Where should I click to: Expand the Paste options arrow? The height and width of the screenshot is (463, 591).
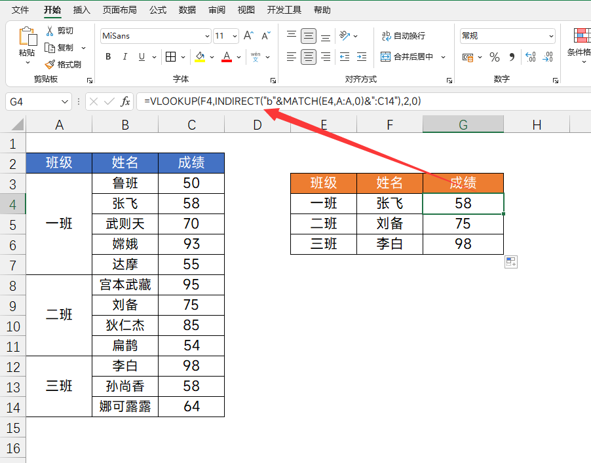(x=28, y=62)
